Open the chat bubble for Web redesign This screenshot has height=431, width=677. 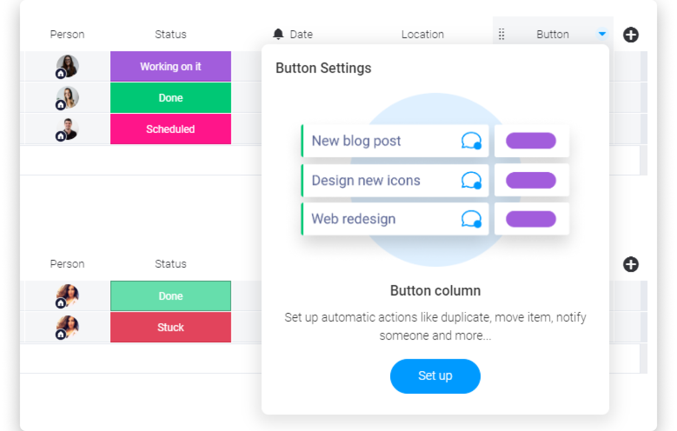pos(471,219)
